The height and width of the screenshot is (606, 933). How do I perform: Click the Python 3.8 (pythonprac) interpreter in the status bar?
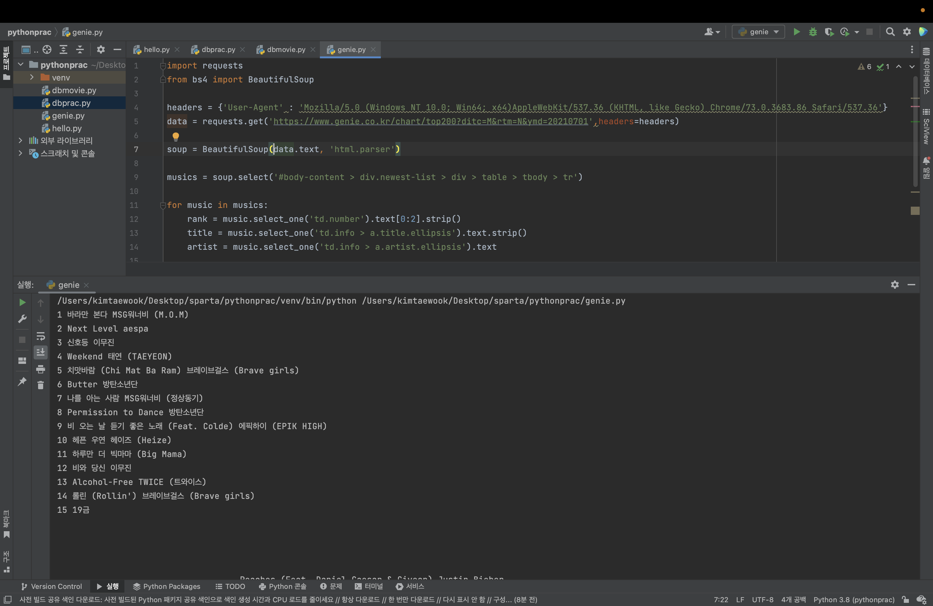853,599
